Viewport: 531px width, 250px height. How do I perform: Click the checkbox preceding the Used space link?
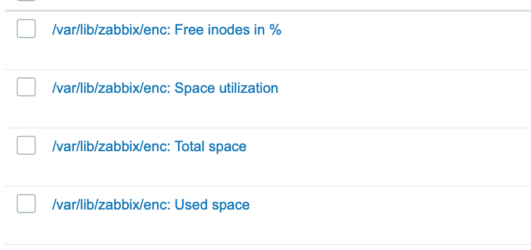(26, 204)
